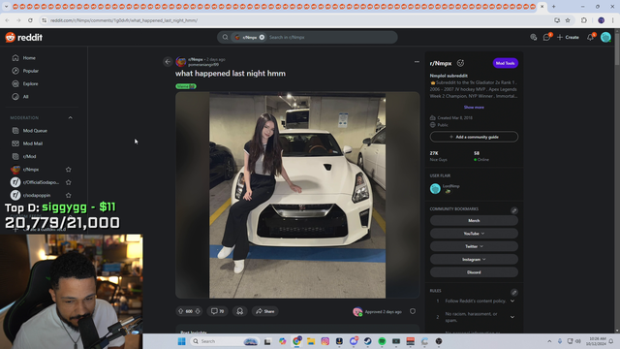Give an award to the post
Screen dimensions: 620x349
click(x=239, y=311)
